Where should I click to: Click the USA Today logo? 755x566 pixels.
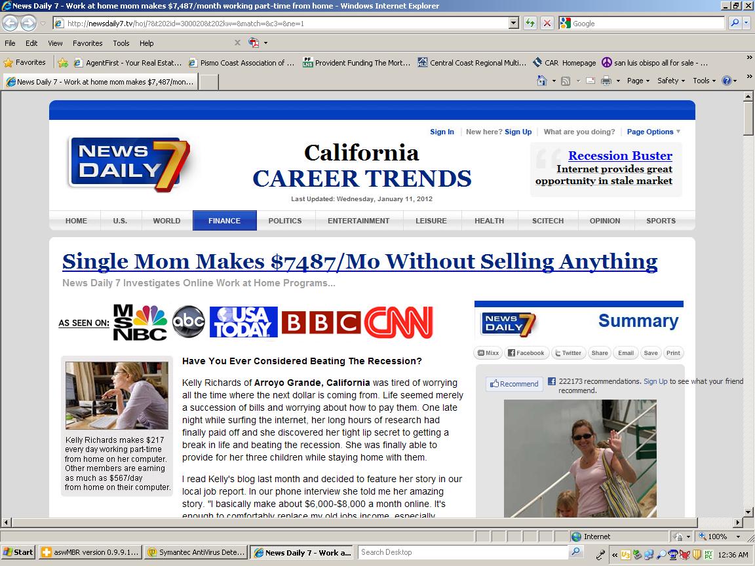click(x=244, y=322)
